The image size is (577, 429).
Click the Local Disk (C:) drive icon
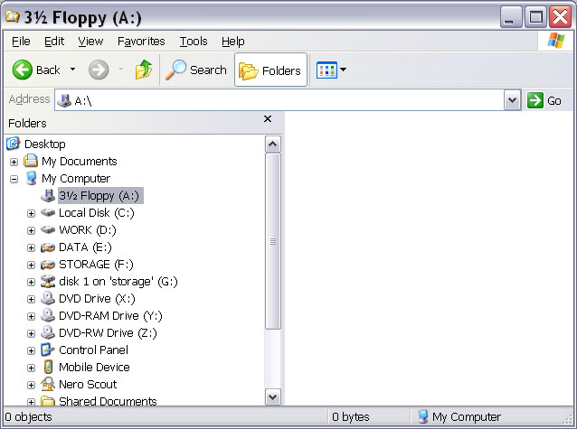click(x=48, y=212)
